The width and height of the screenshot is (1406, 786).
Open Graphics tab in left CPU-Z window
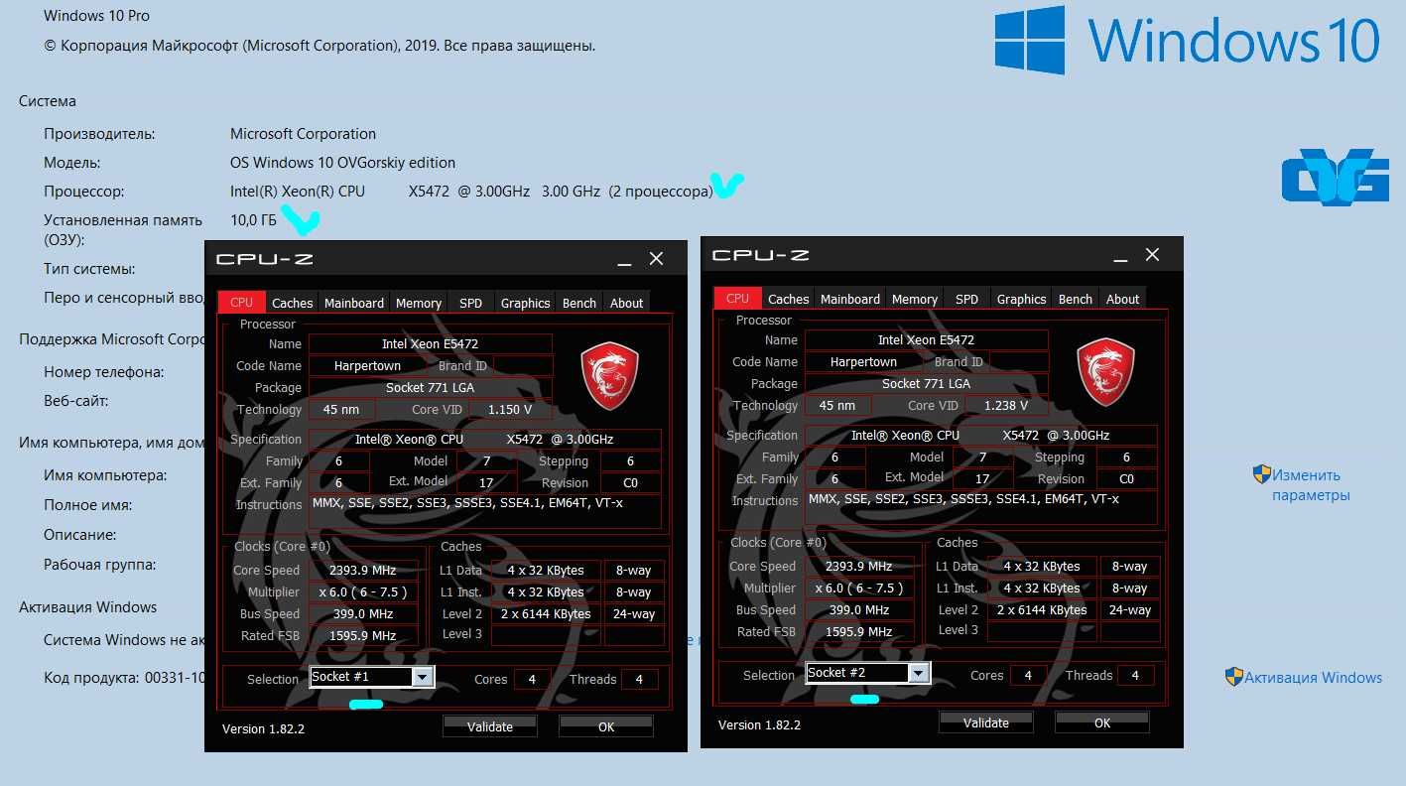coord(525,303)
